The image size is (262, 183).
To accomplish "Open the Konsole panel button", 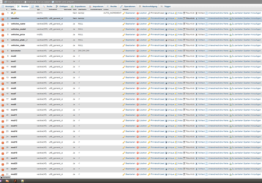I will [5, 177].
